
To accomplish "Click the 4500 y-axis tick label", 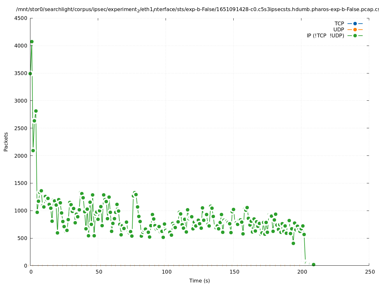I will click(x=21, y=18).
